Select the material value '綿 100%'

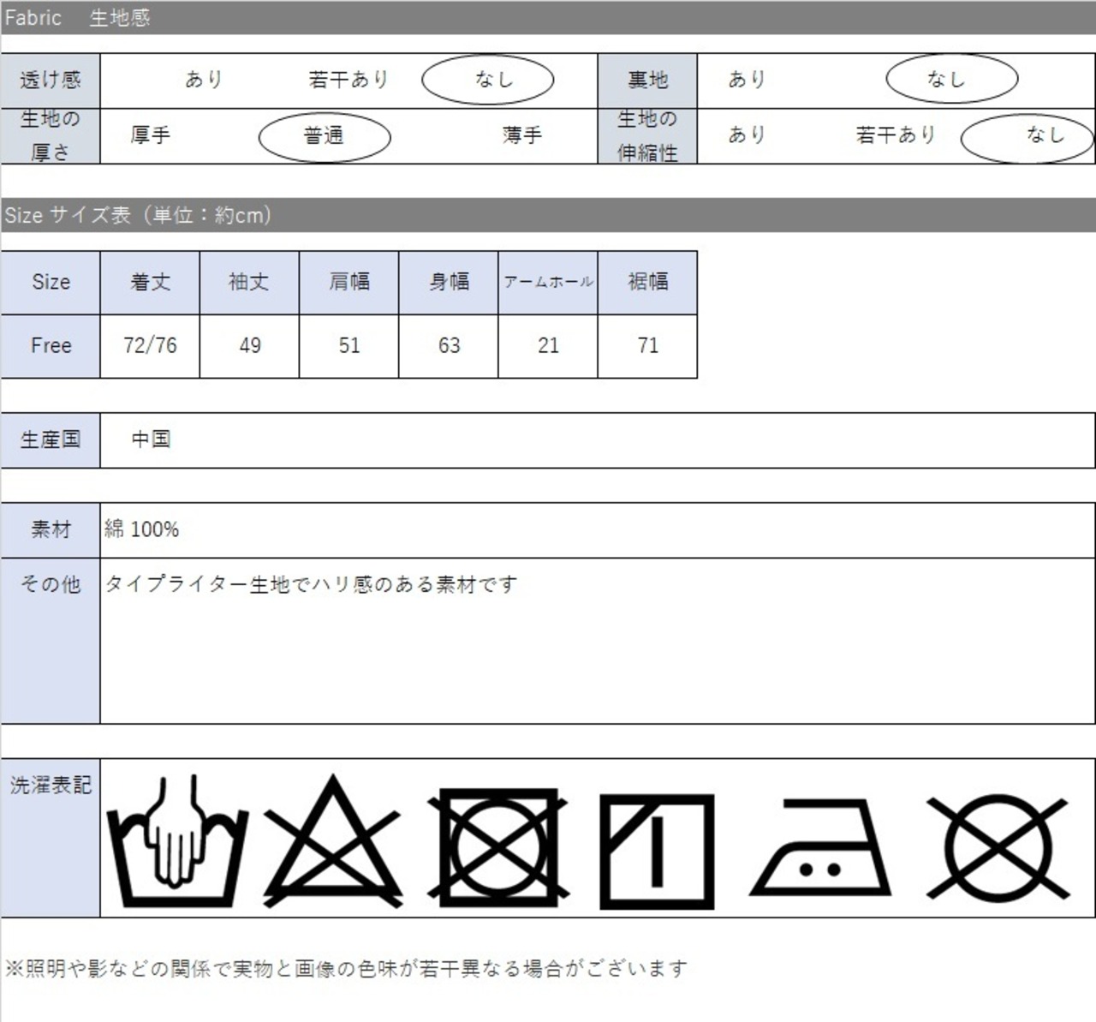click(142, 529)
